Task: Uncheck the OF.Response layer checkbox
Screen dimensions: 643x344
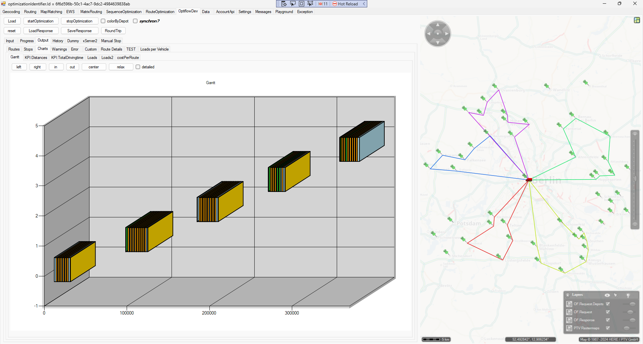Action: point(608,320)
